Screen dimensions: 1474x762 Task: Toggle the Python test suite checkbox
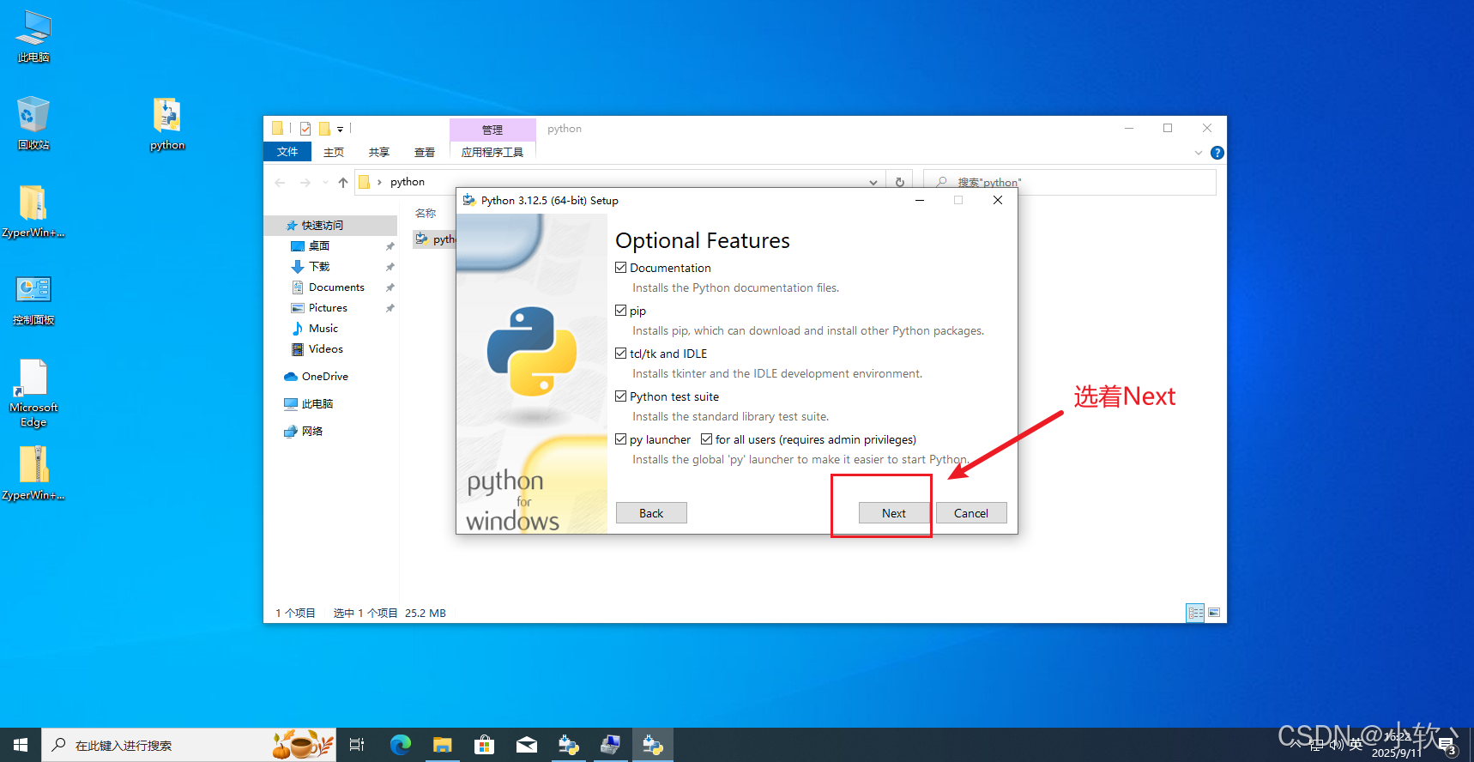[x=620, y=396]
